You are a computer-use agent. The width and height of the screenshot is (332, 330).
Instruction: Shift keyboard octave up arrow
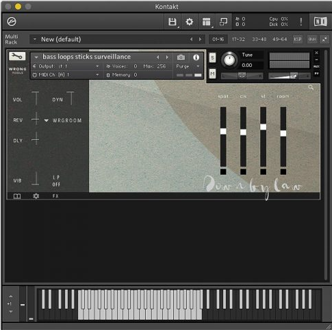(x=11, y=297)
